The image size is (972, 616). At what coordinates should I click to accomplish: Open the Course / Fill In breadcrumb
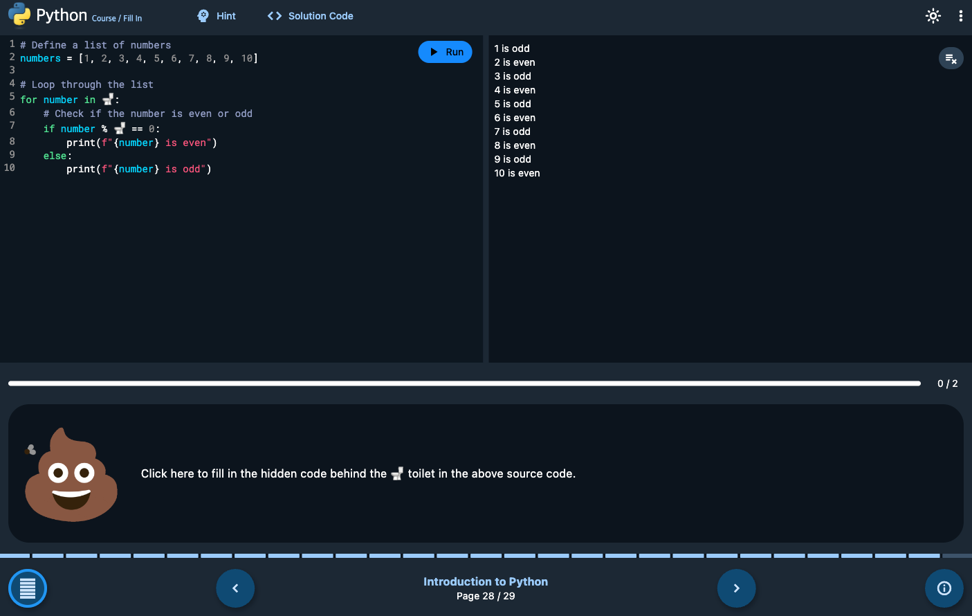117,19
